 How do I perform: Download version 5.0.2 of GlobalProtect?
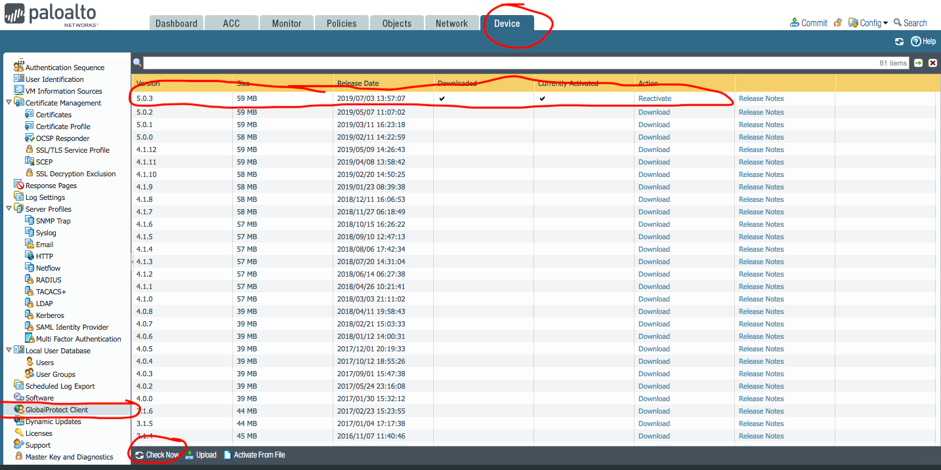click(x=654, y=112)
